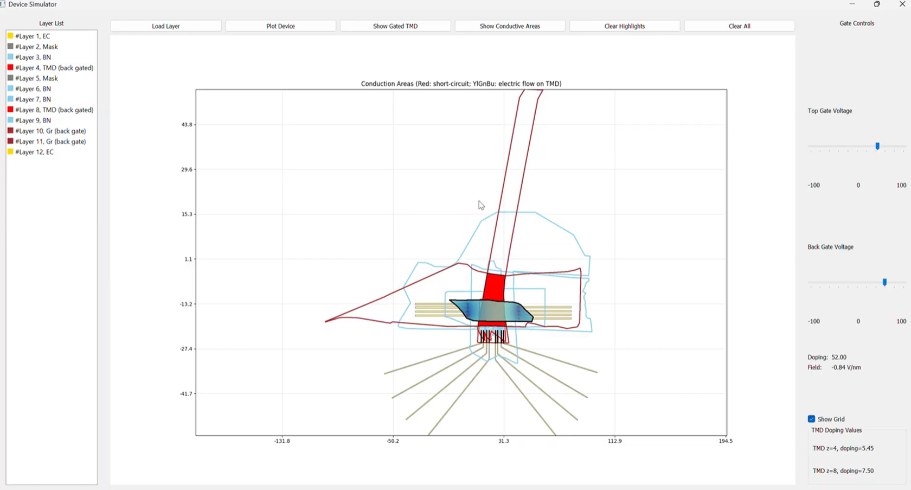This screenshot has width=911, height=490.
Task: Click the Back Gate Voltage slider handle
Action: pyautogui.click(x=884, y=282)
